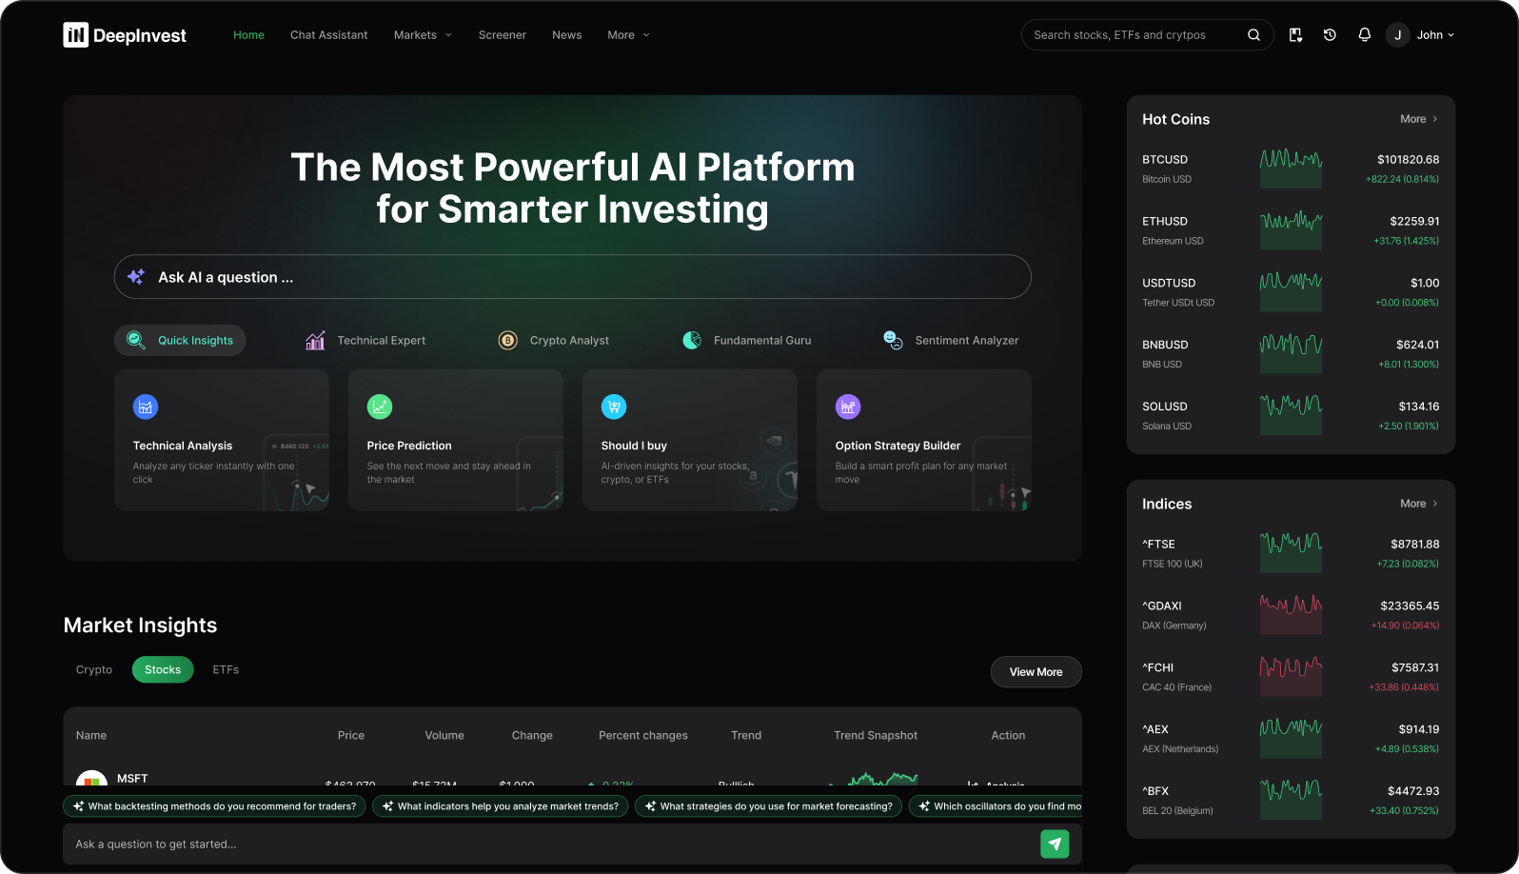Open More link in Hot Coins

[x=1418, y=119]
